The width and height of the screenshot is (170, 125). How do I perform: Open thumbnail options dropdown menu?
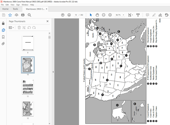click(x=11, y=28)
